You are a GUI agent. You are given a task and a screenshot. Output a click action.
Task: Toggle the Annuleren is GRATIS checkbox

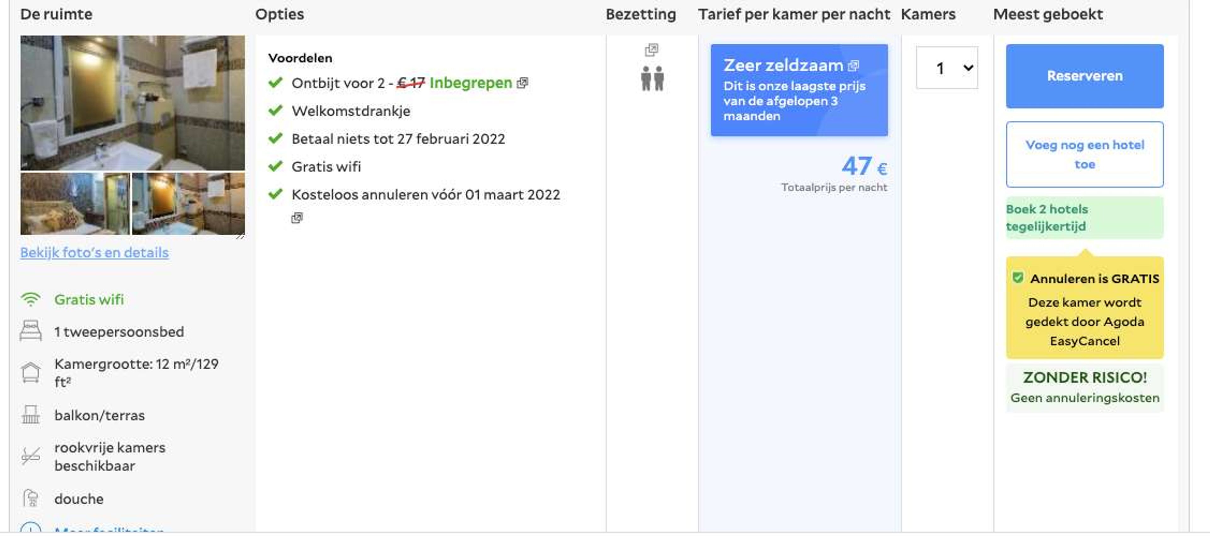click(x=1018, y=278)
